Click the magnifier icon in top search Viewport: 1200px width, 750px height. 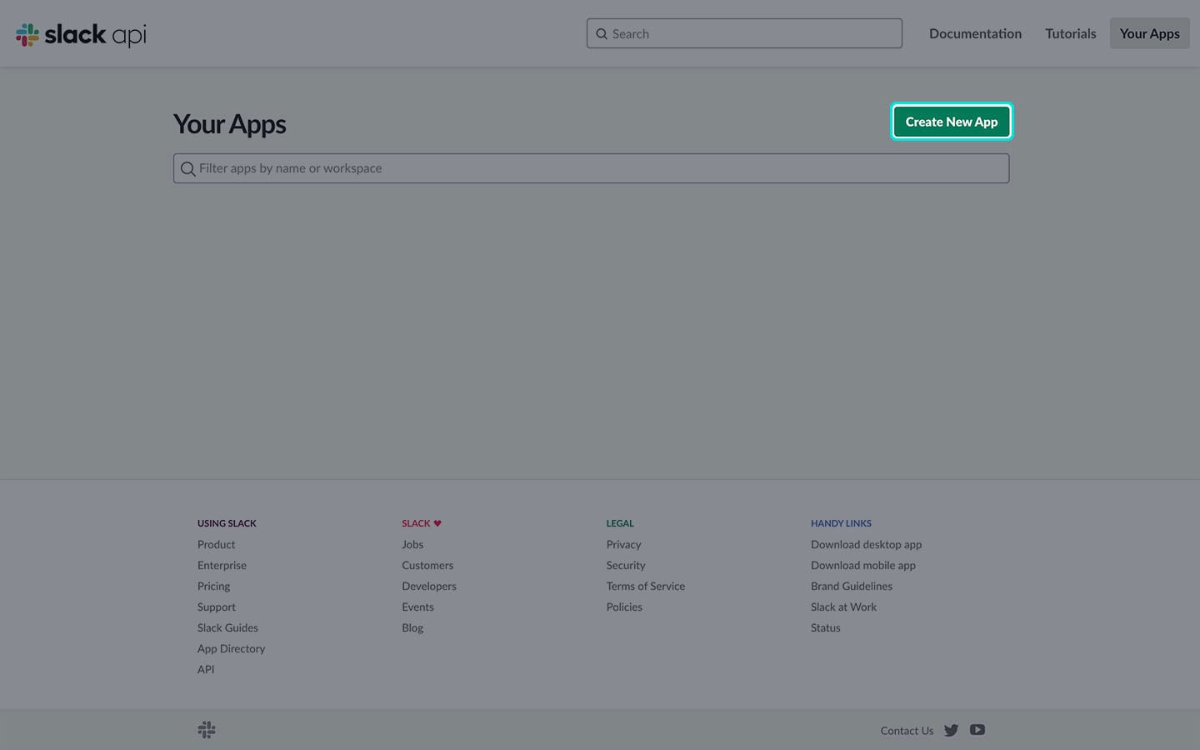coord(602,34)
